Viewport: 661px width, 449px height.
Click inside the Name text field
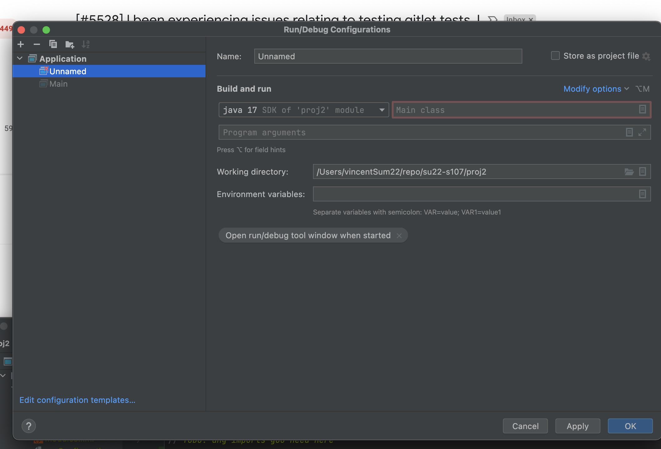pyautogui.click(x=388, y=56)
